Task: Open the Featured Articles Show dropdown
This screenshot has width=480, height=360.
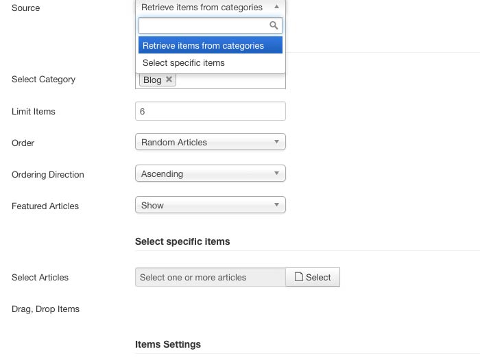Action: coord(210,205)
